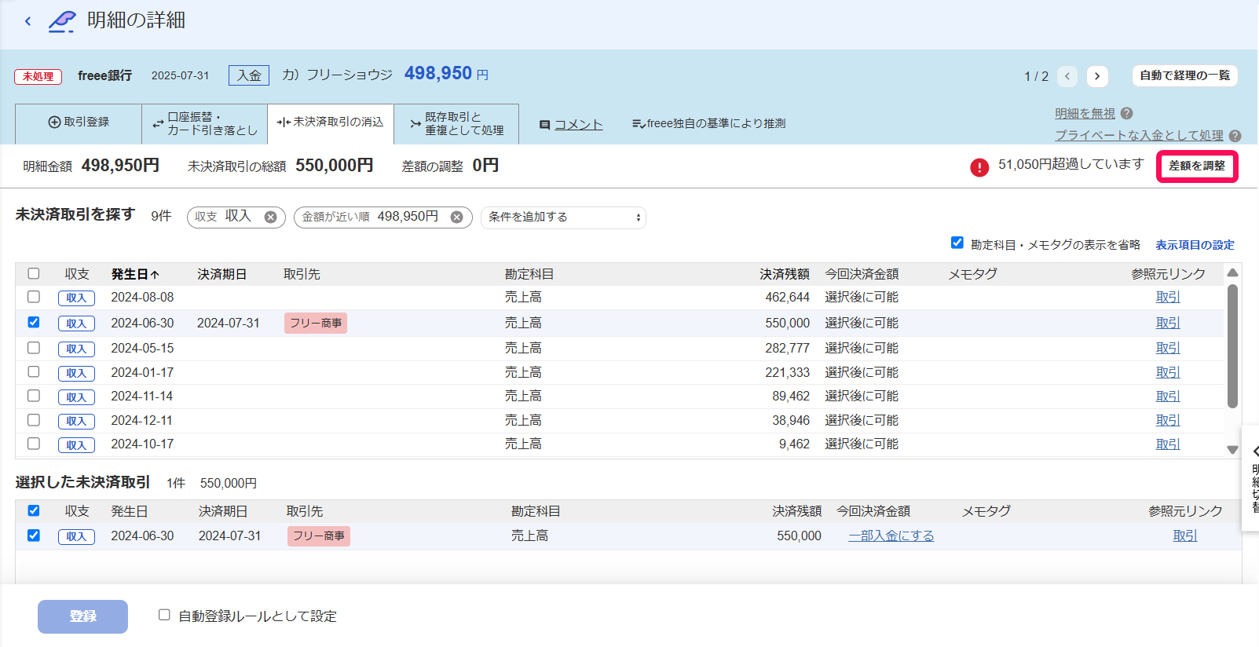The image size is (1259, 647).
Task: Open 取引 link for 2024-05-15 row
Action: 1168,349
